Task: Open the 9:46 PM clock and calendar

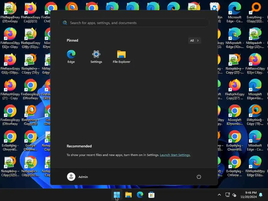Action: coord(249,195)
